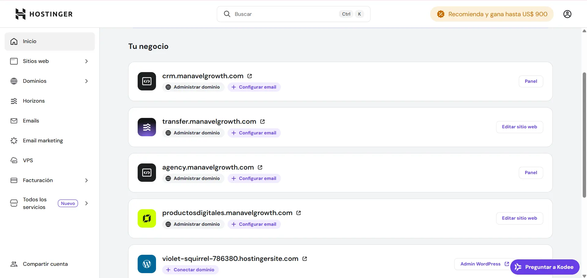Click the Buscar search field
Image resolution: width=587 pixels, height=278 pixels.
point(284,14)
